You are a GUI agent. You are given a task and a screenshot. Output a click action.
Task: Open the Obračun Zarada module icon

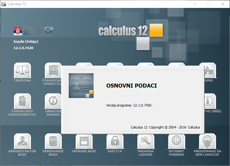(53, 101)
